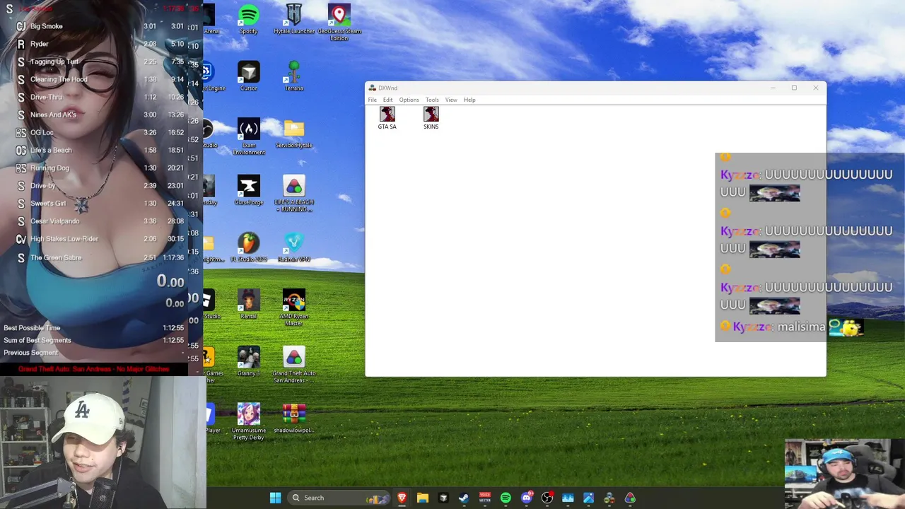Launch Umamusume Pretty Derby from the desktop

(248, 422)
